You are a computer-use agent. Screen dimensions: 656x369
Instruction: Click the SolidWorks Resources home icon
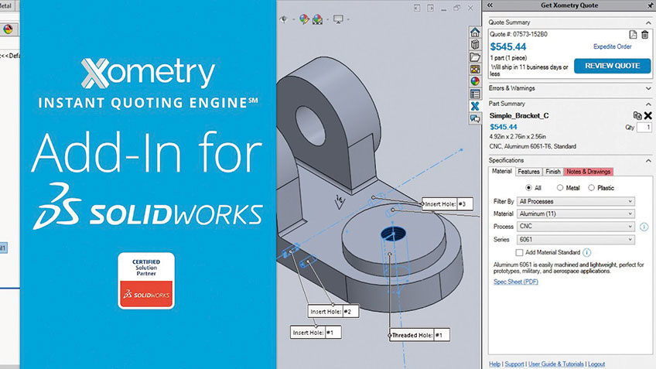click(x=476, y=32)
